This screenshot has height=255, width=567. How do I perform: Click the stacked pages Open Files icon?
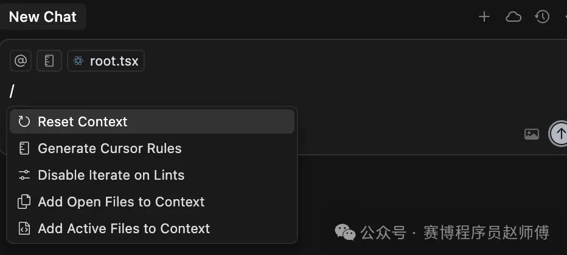24,202
